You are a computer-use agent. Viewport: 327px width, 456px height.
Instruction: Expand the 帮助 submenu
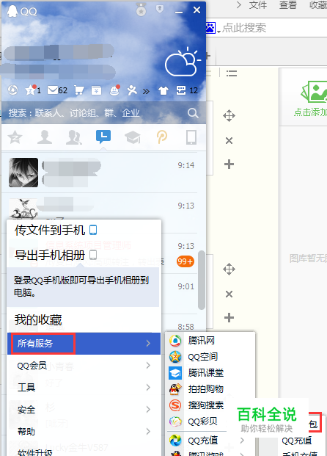point(84,431)
